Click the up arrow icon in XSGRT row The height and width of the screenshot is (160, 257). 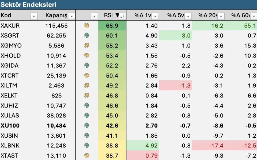coord(86,35)
